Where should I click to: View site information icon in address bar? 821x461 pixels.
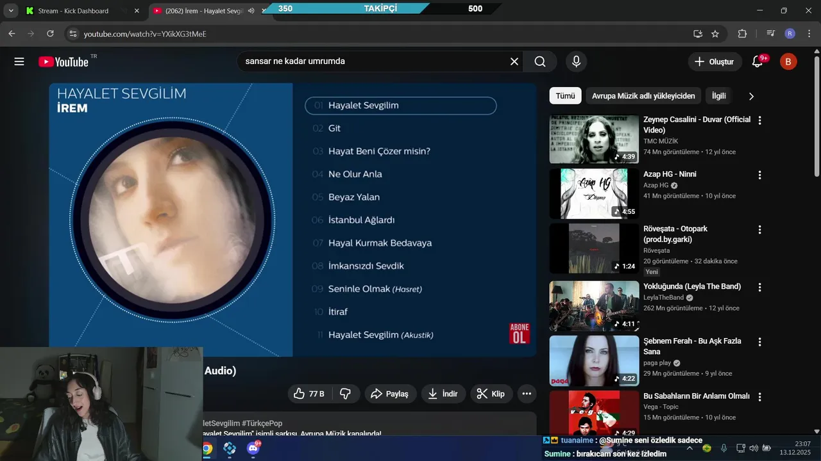point(73,33)
